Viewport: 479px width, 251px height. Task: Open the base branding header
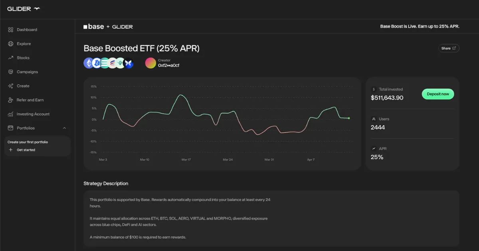(94, 26)
